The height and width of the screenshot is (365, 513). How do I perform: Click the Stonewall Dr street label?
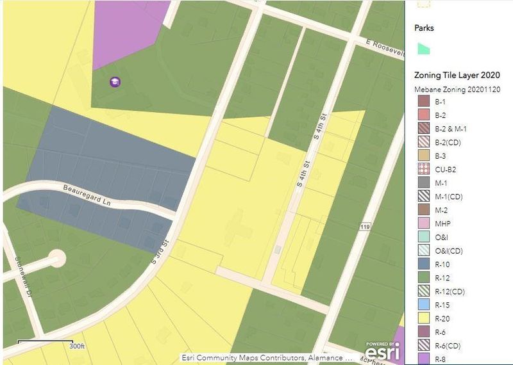point(24,277)
